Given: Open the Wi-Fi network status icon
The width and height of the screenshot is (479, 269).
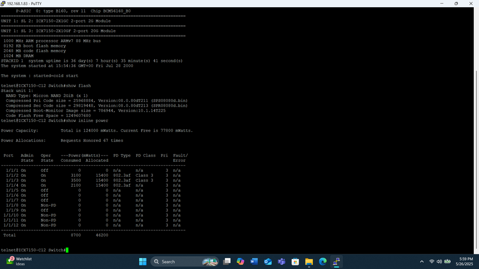Looking at the screenshot, I should (432, 262).
